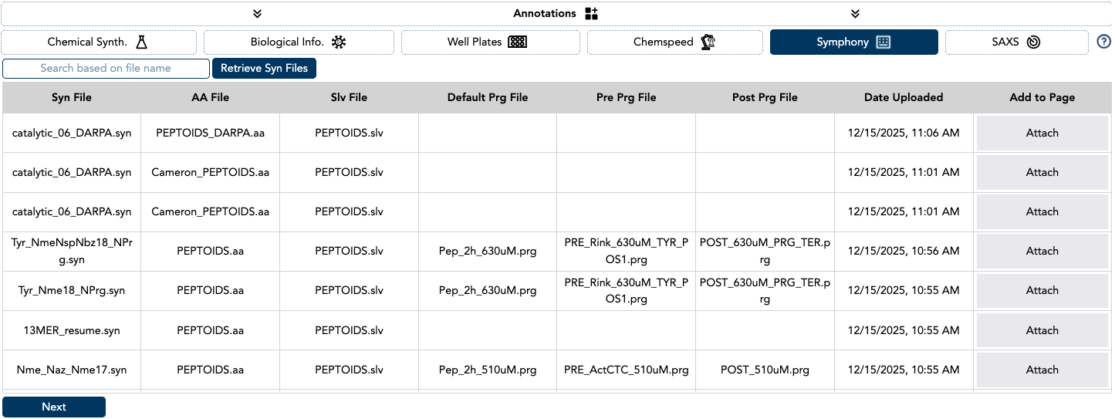Go to Next page of files
This screenshot has height=419, width=1115.
54,407
